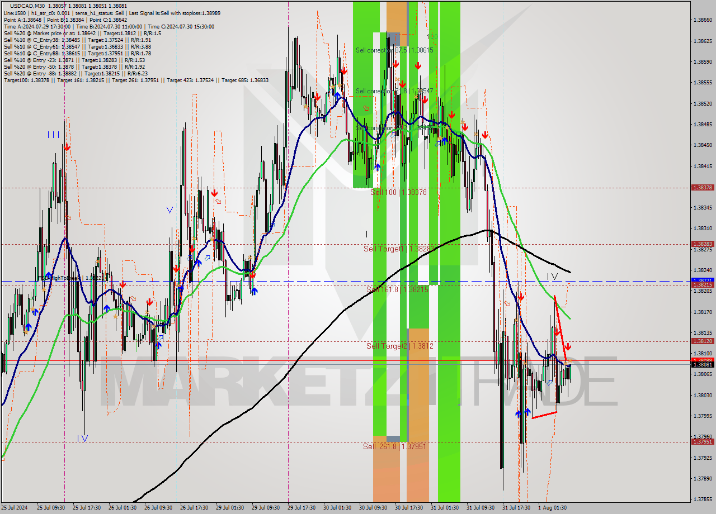Screen dimensions: 716x514
Task: Click the red 1.37951 price tag
Action: (x=703, y=441)
